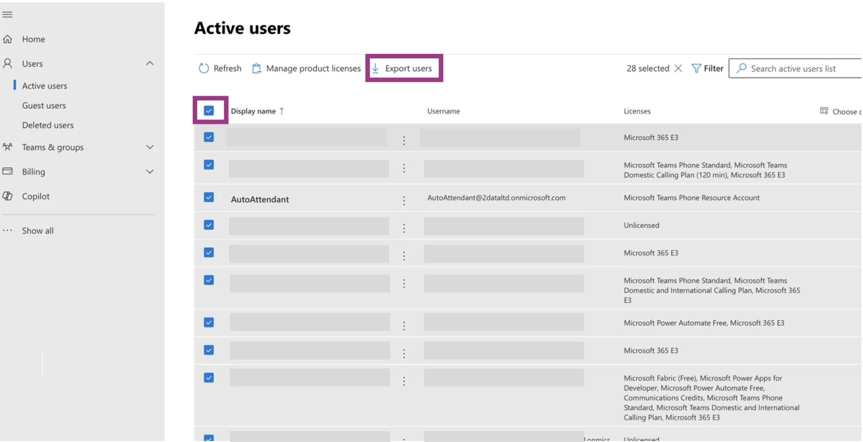
Task: Open Active users page
Action: (45, 86)
